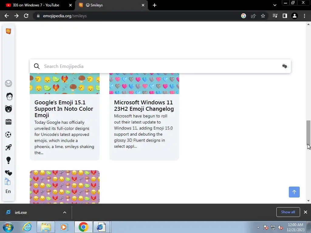Focus the Search Emojipedia field
Viewport: 311px width, 233px height.
[160, 66]
